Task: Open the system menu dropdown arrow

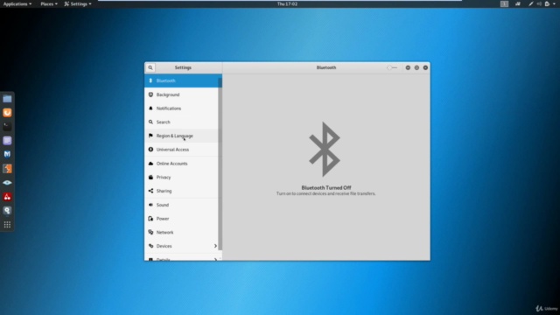Action: [x=554, y=3]
